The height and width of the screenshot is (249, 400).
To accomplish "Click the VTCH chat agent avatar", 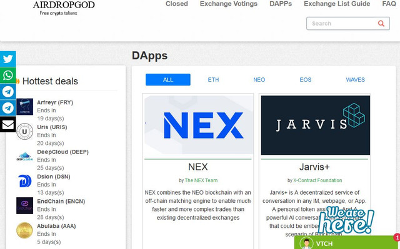I will tap(306, 243).
